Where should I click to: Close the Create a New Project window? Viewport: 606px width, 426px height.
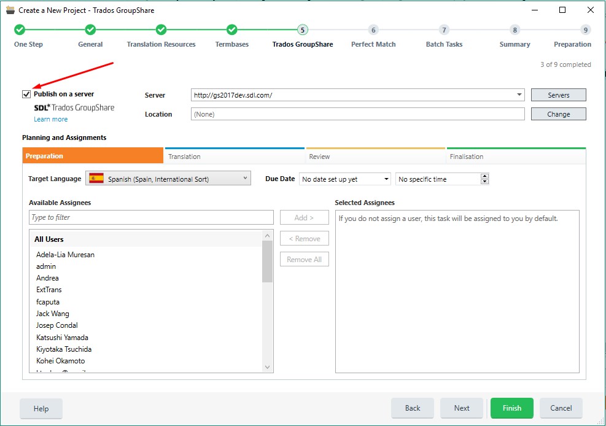point(590,10)
